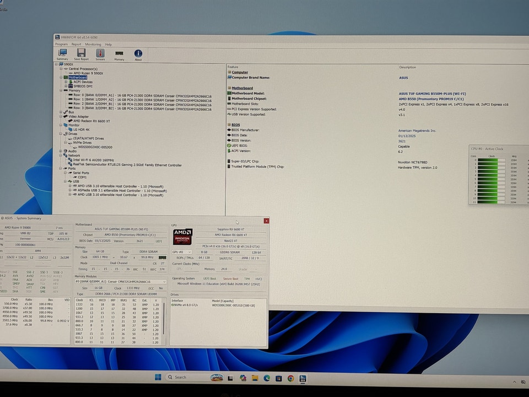Expand the SMBIOS DMI tree node
This screenshot has width=529, height=397.
(66, 86)
